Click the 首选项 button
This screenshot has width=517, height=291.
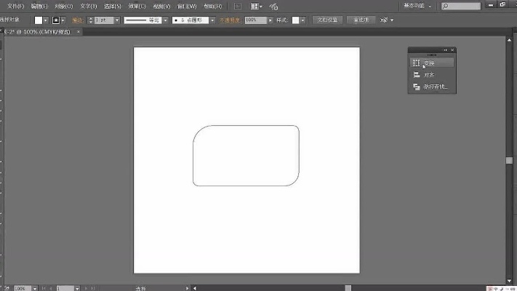361,20
